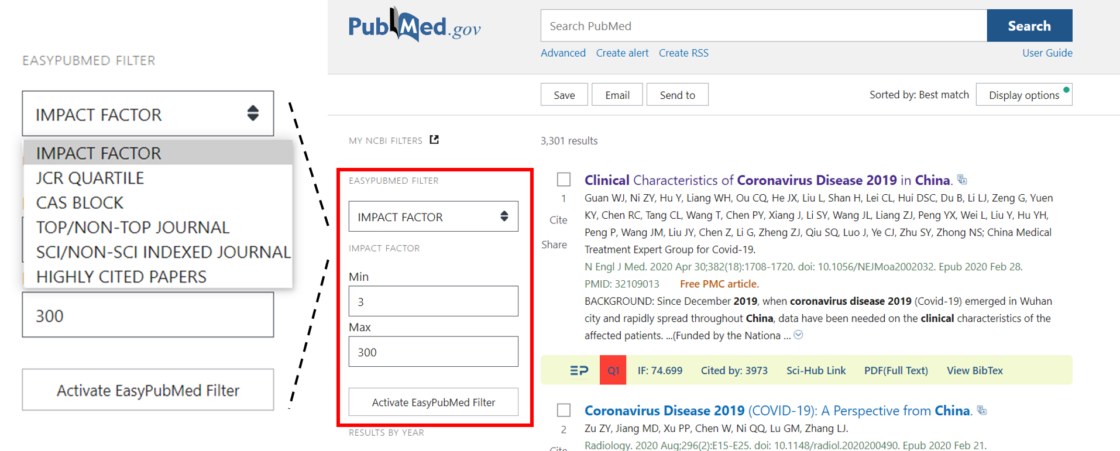
Task: Open Display options
Action: coord(1024,95)
